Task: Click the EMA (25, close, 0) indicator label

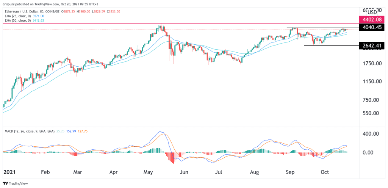Action: click(17, 16)
